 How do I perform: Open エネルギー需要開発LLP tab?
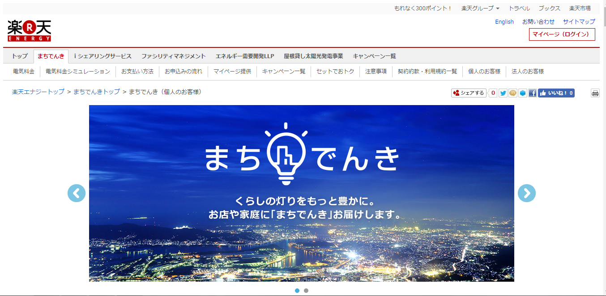point(245,56)
